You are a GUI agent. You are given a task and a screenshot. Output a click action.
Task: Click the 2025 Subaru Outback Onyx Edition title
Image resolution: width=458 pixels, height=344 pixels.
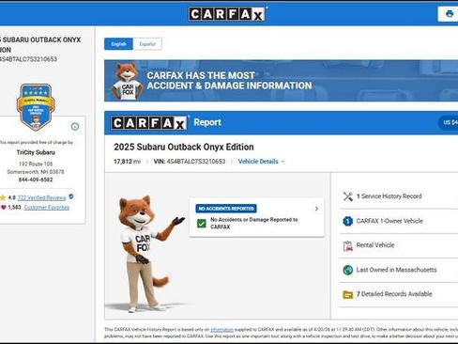pyautogui.click(x=184, y=147)
